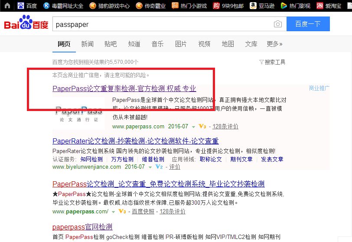Image resolution: width=352 pixels, height=242 pixels.
Task: Expand dropdown arrow after paperpass.com 2016-07
Action: coord(193,127)
